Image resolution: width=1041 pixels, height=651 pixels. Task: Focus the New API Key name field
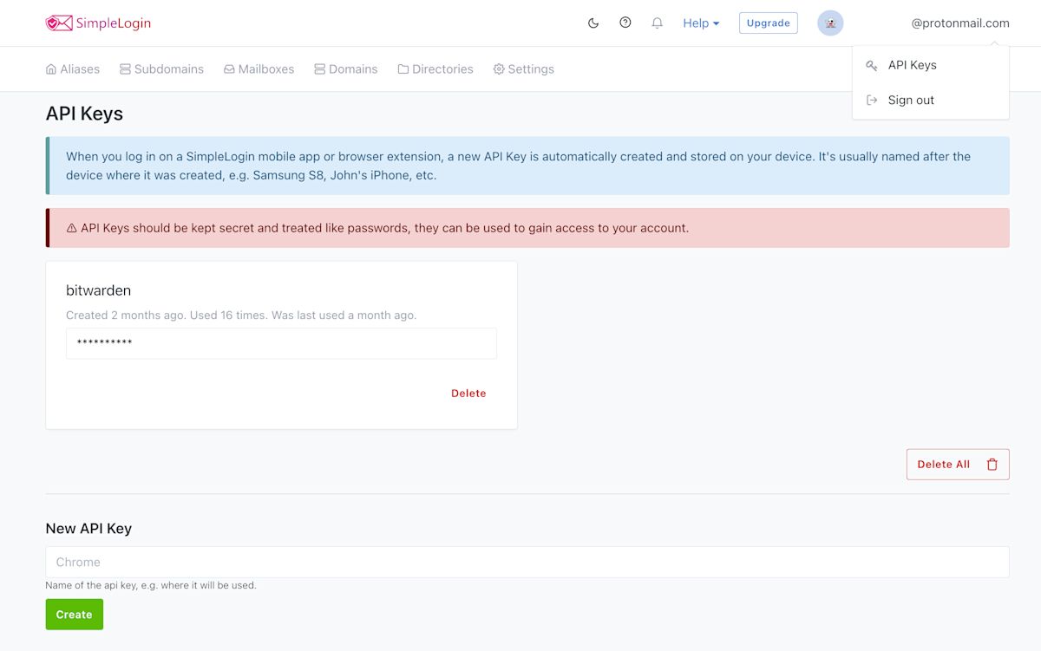(527, 562)
